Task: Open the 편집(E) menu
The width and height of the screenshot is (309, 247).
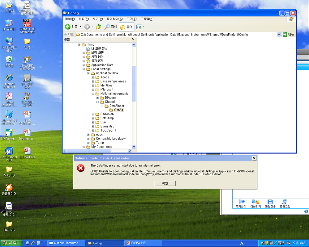Action: (84, 19)
